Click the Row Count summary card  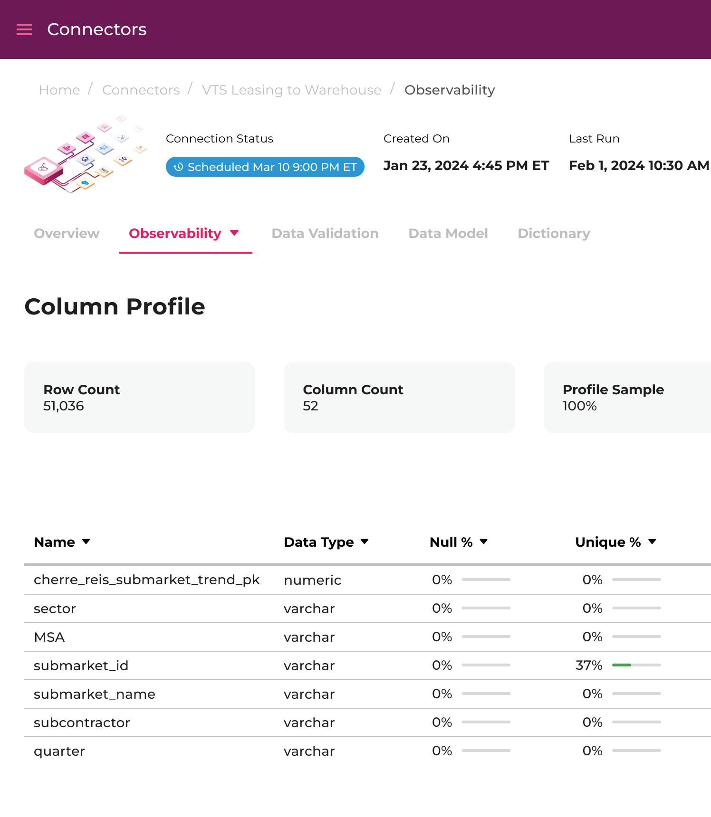click(x=140, y=398)
